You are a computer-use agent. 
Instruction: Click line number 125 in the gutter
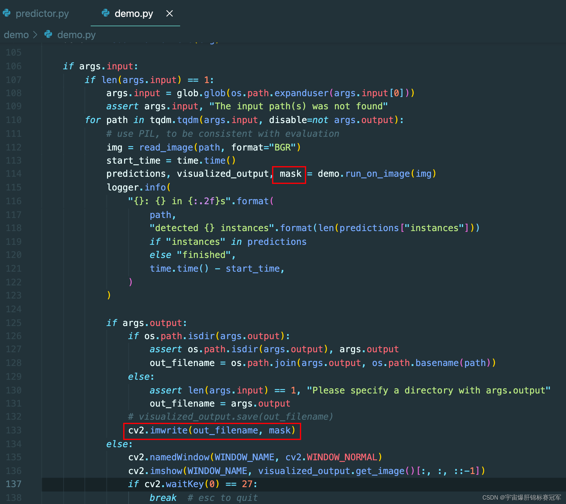[x=14, y=323]
